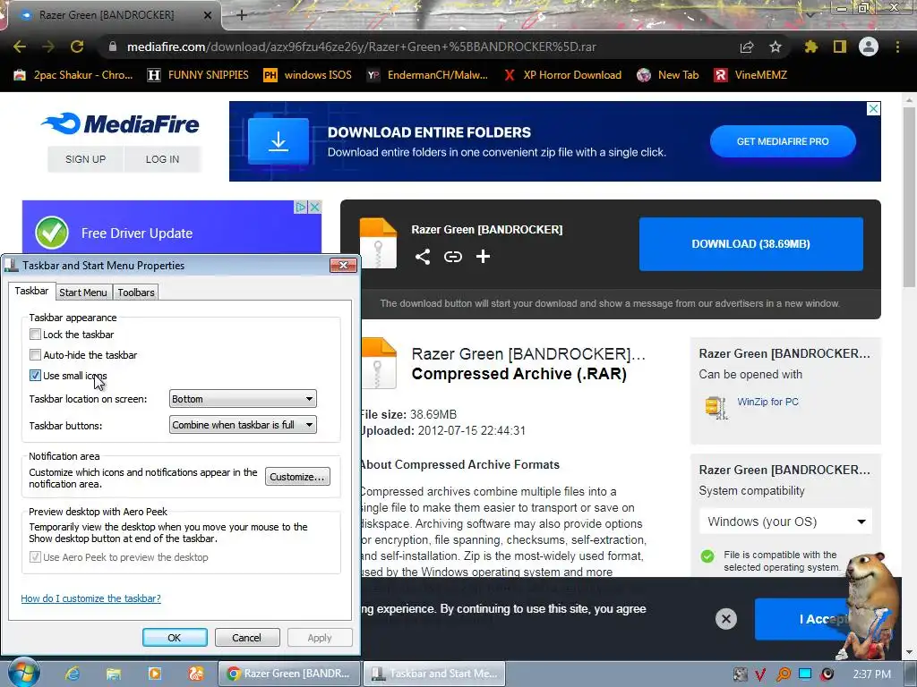Expand the Windows (your OS) compatibility dropdown
Viewport: 917px width, 687px height.
coord(785,522)
